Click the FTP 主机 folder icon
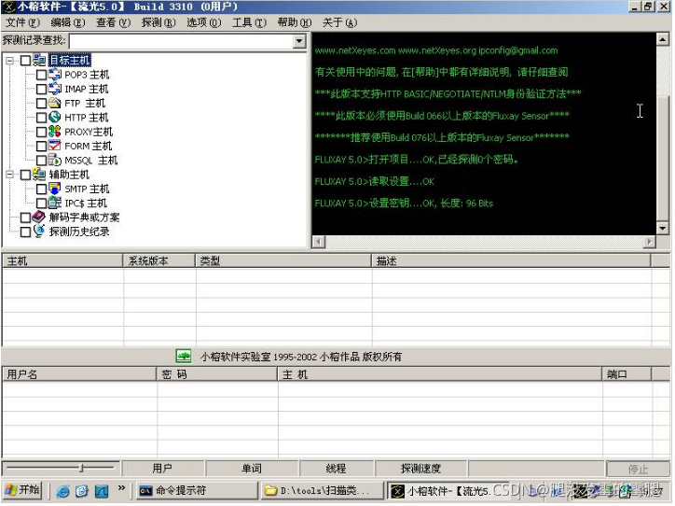This screenshot has width=675, height=506. point(55,103)
